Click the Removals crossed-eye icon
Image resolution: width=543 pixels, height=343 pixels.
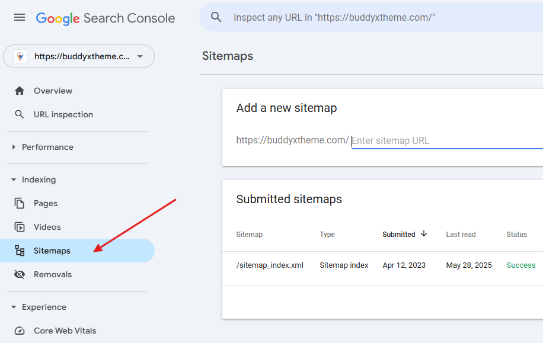point(20,274)
